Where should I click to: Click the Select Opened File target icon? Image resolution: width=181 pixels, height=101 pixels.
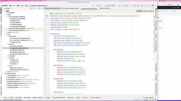coord(31,8)
